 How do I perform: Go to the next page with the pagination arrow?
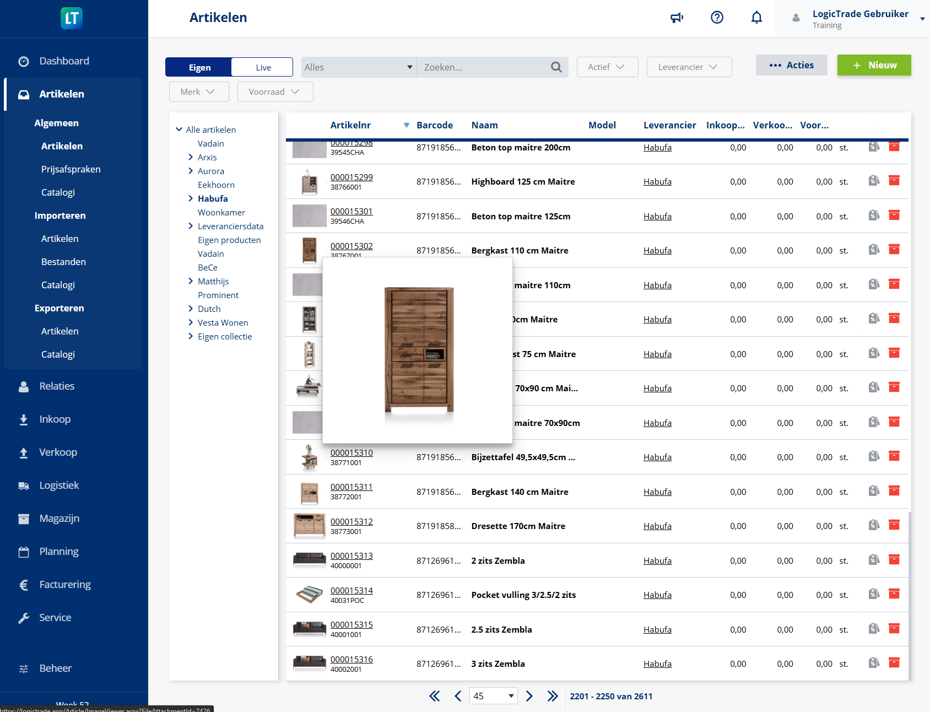click(x=529, y=696)
